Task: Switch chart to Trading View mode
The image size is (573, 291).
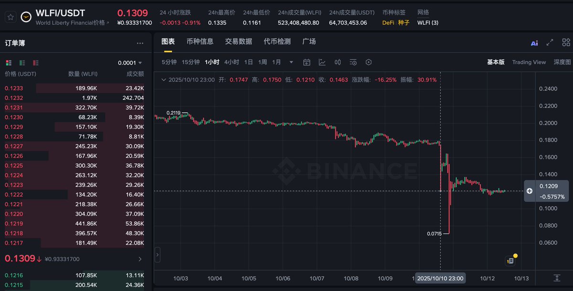Action: coord(529,62)
